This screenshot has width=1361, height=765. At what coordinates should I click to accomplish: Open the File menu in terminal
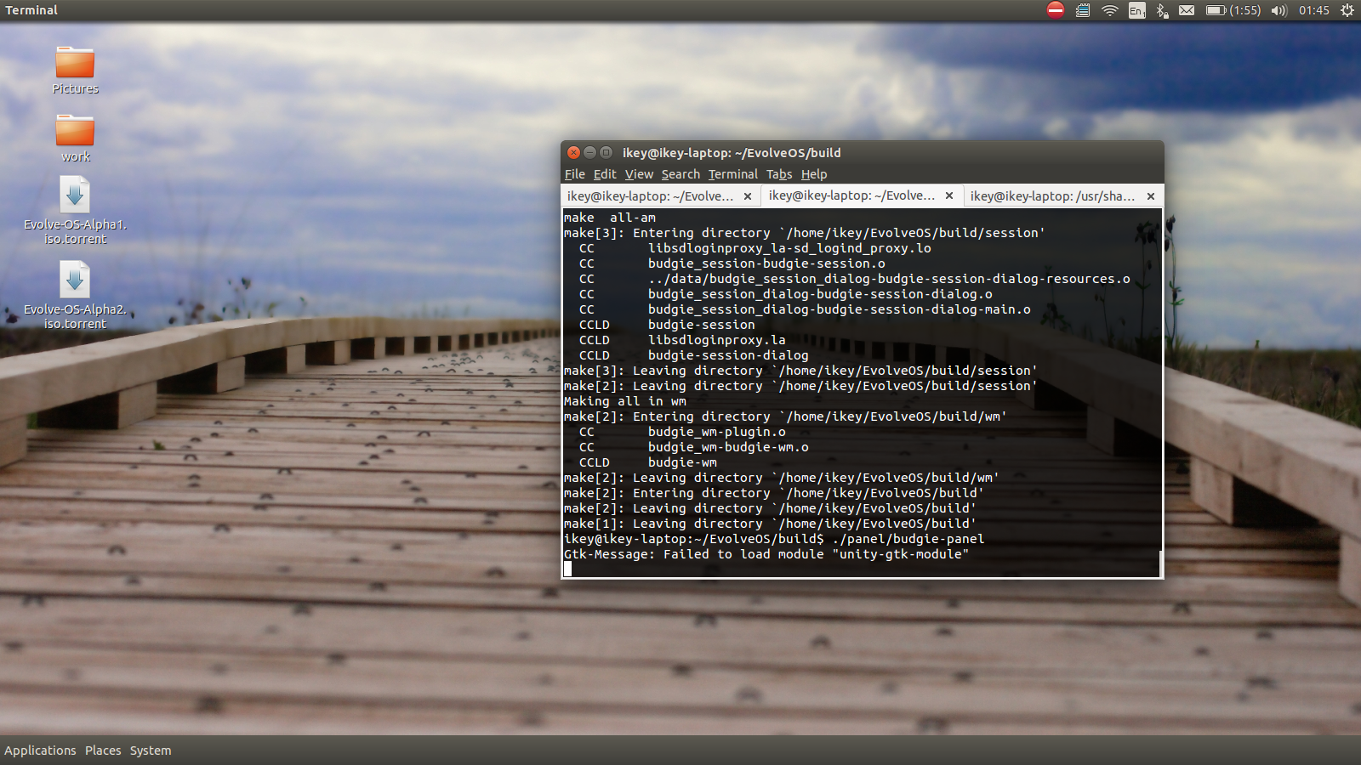click(575, 174)
